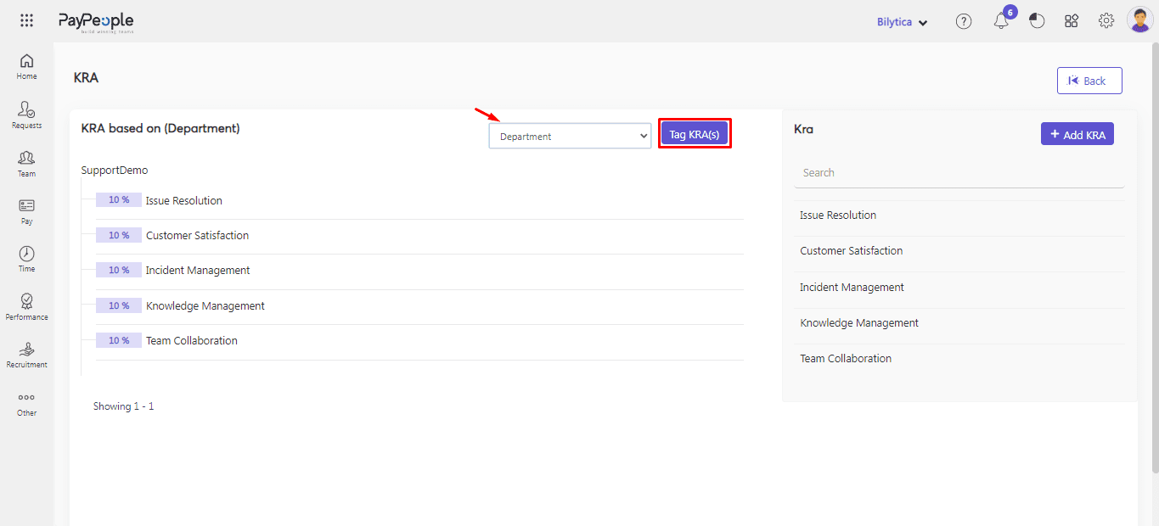This screenshot has height=526, width=1159.
Task: Go to Home in sidebar
Action: [x=26, y=67]
